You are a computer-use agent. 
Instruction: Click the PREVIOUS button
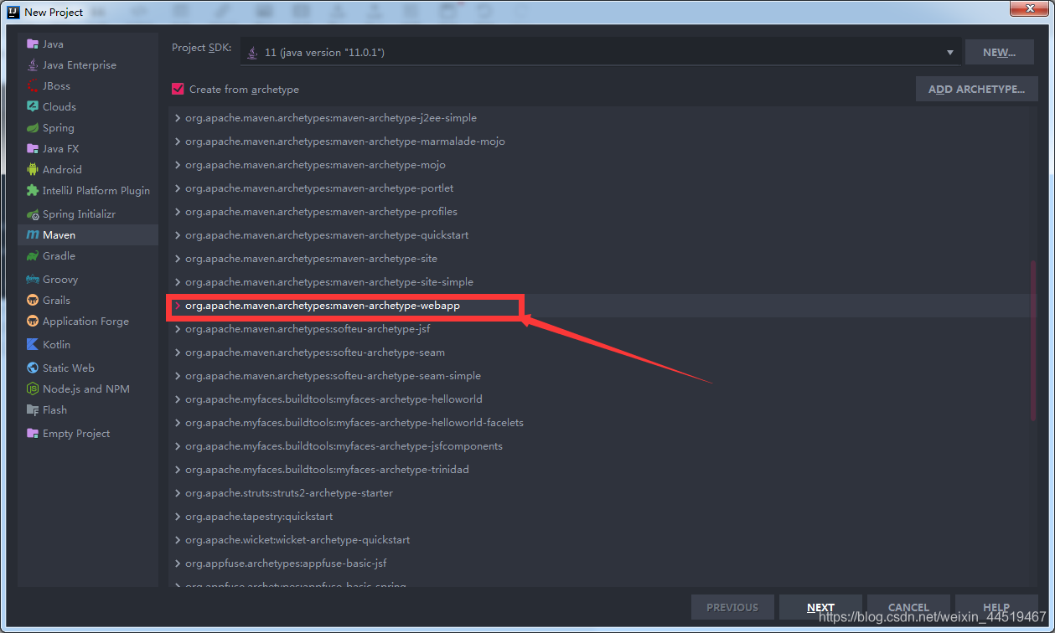click(x=732, y=608)
